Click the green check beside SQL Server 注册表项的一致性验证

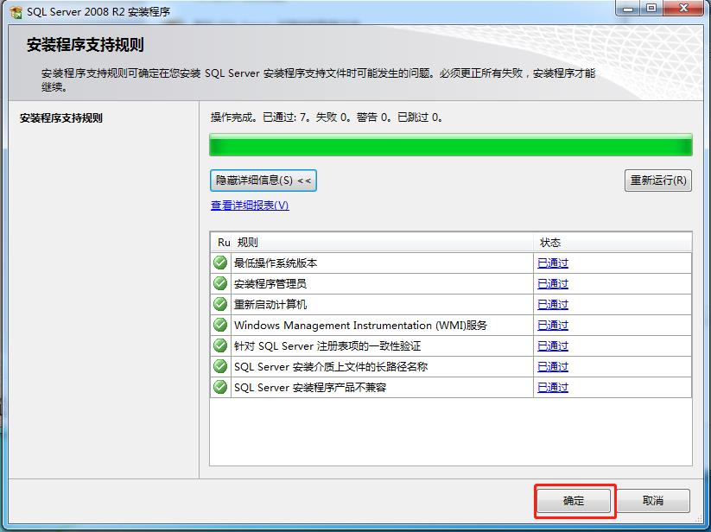click(219, 345)
